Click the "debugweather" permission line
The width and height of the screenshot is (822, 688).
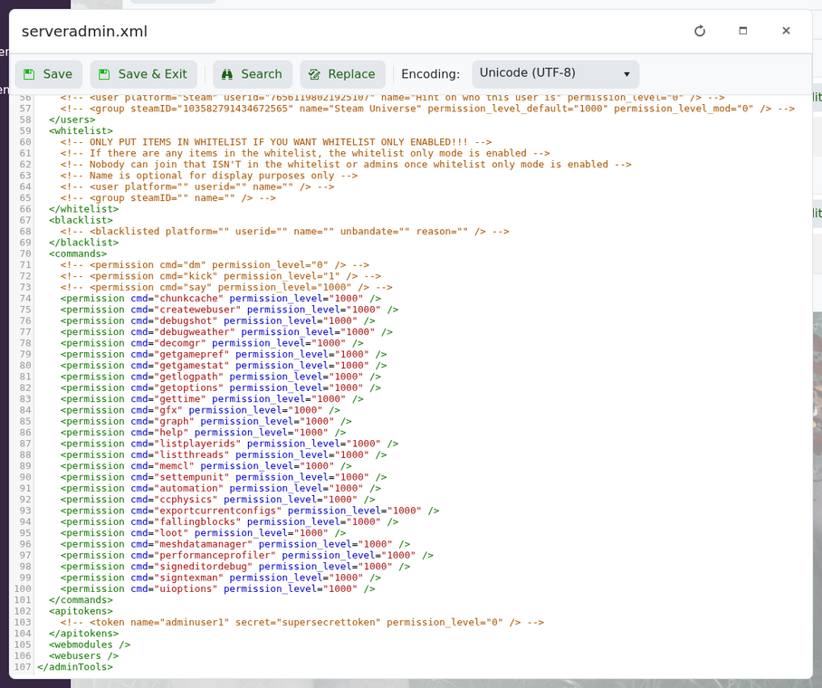[x=226, y=332]
